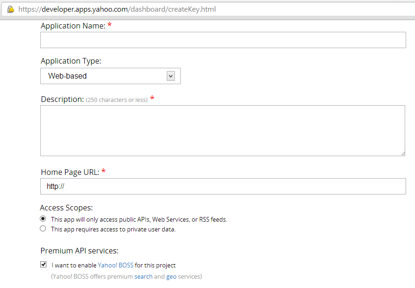The height and width of the screenshot is (288, 415).
Task: Click the browser address bar URL
Action: coord(117,9)
